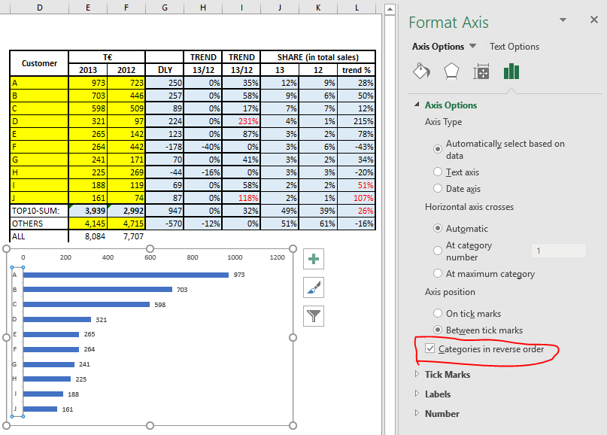Image resolution: width=607 pixels, height=435 pixels.
Task: Toggle Categories in reverse order checkbox
Action: 430,349
